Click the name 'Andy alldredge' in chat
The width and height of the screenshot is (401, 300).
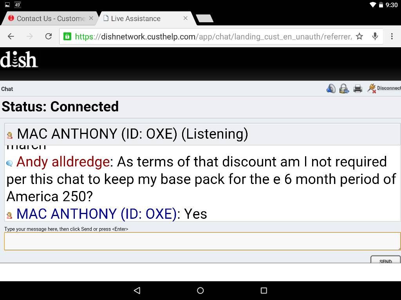pyautogui.click(x=63, y=162)
